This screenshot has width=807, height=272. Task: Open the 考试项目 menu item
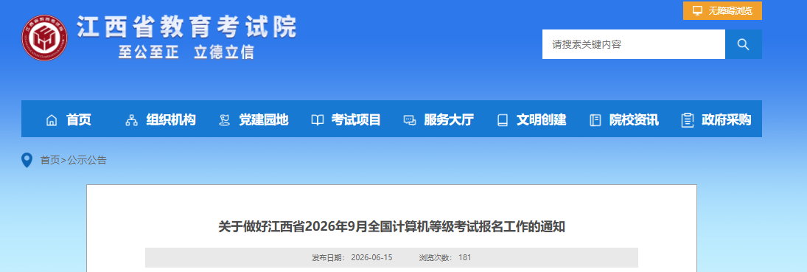coord(356,121)
